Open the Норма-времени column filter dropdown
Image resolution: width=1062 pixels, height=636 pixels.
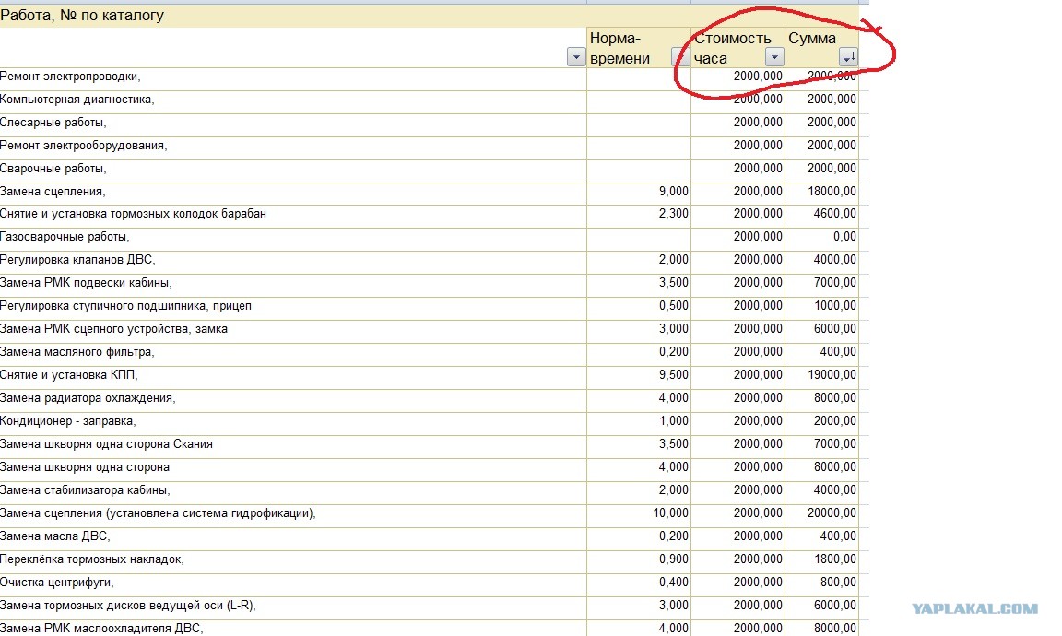coord(679,57)
